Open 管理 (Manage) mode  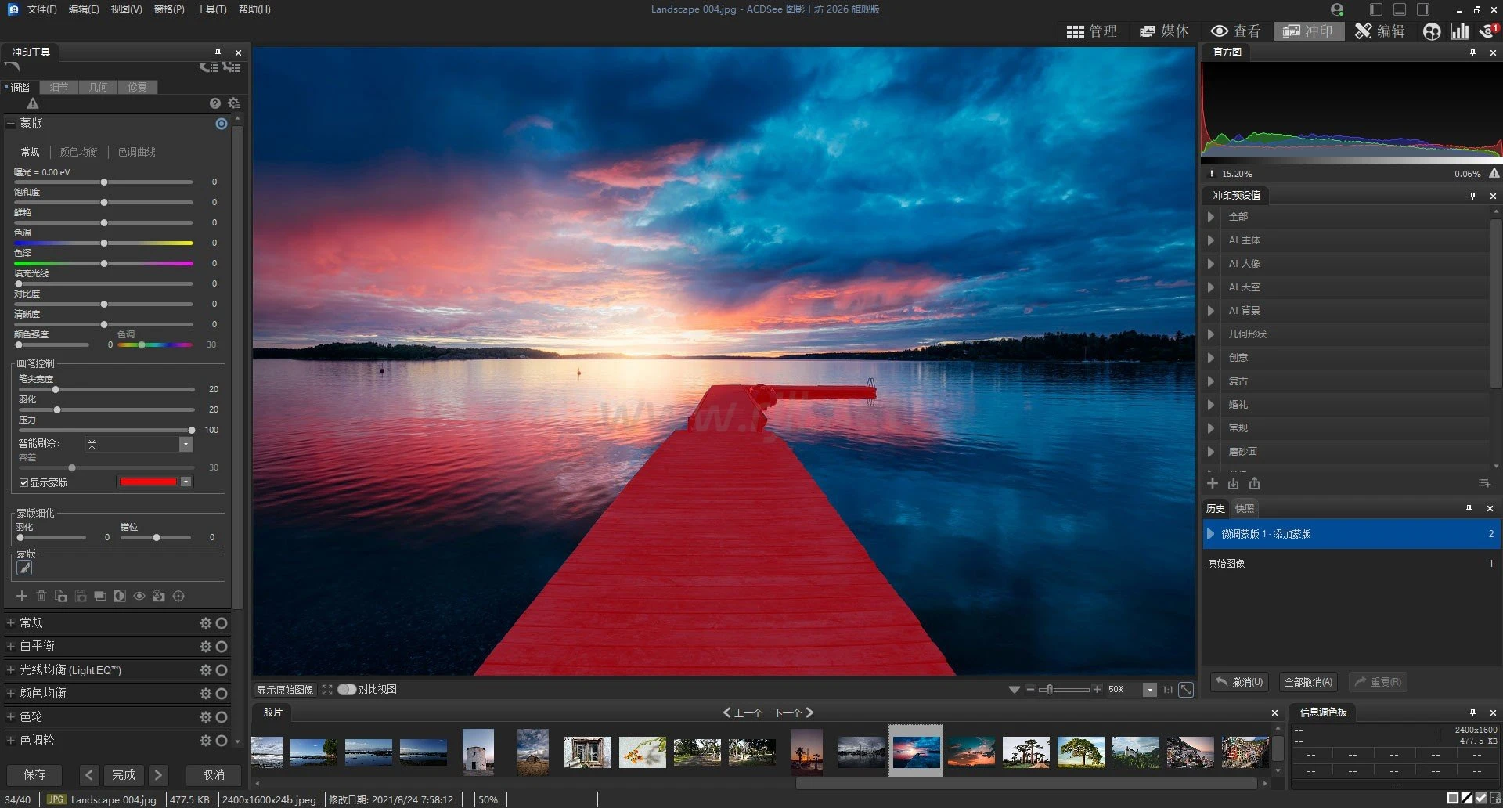click(1092, 31)
